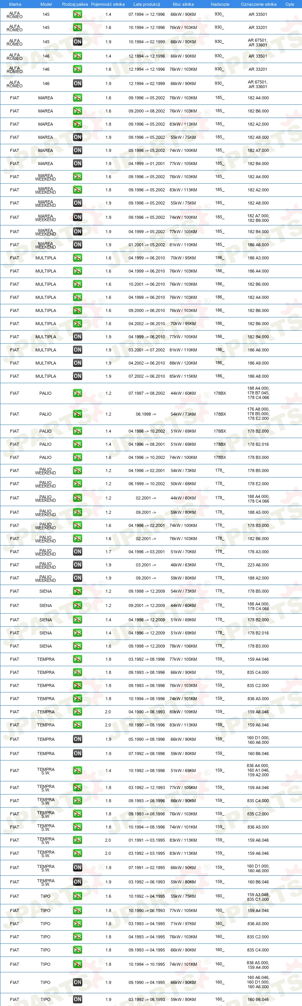Click engine code 186 A8.000
Image resolution: width=302 pixels, height=1006 pixels.
tap(258, 377)
